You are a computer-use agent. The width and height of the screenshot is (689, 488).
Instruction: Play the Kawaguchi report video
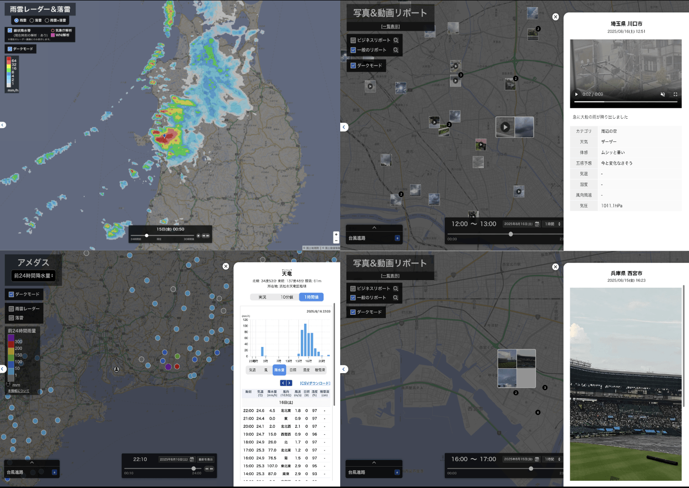[x=577, y=94]
